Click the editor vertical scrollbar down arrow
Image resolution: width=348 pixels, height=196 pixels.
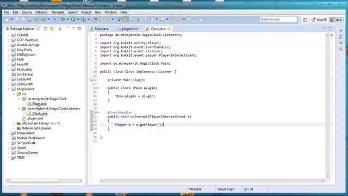tap(327, 176)
